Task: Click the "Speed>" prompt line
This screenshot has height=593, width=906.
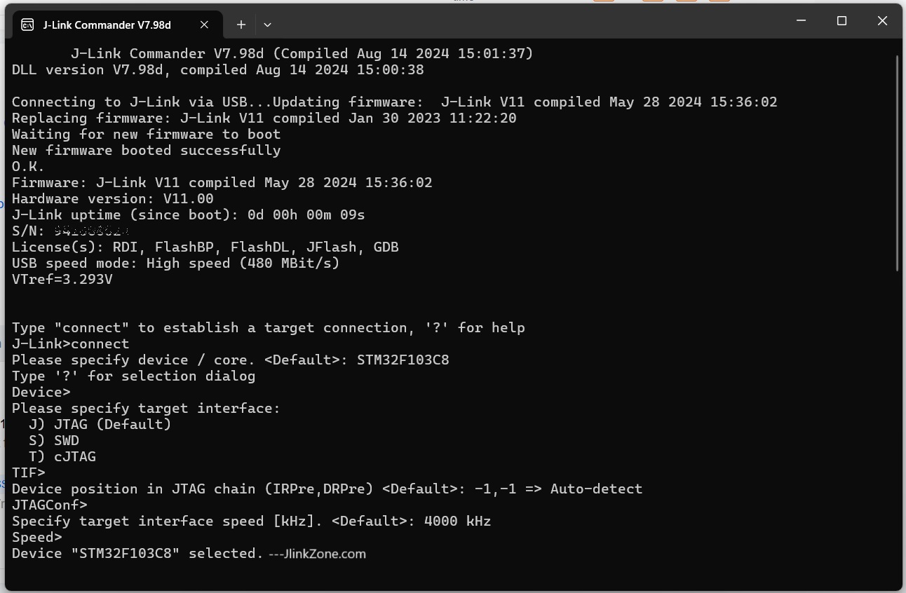Action: pyautogui.click(x=37, y=538)
